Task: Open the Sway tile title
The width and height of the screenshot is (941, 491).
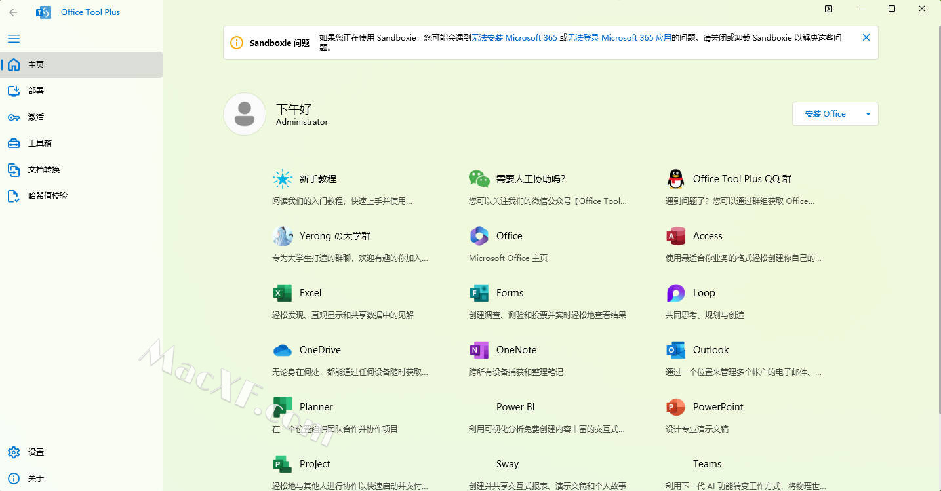Action: (508, 464)
